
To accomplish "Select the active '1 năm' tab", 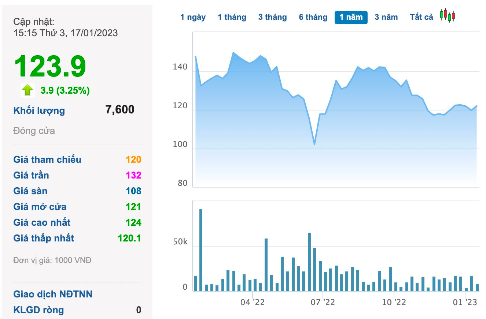I will pos(351,17).
